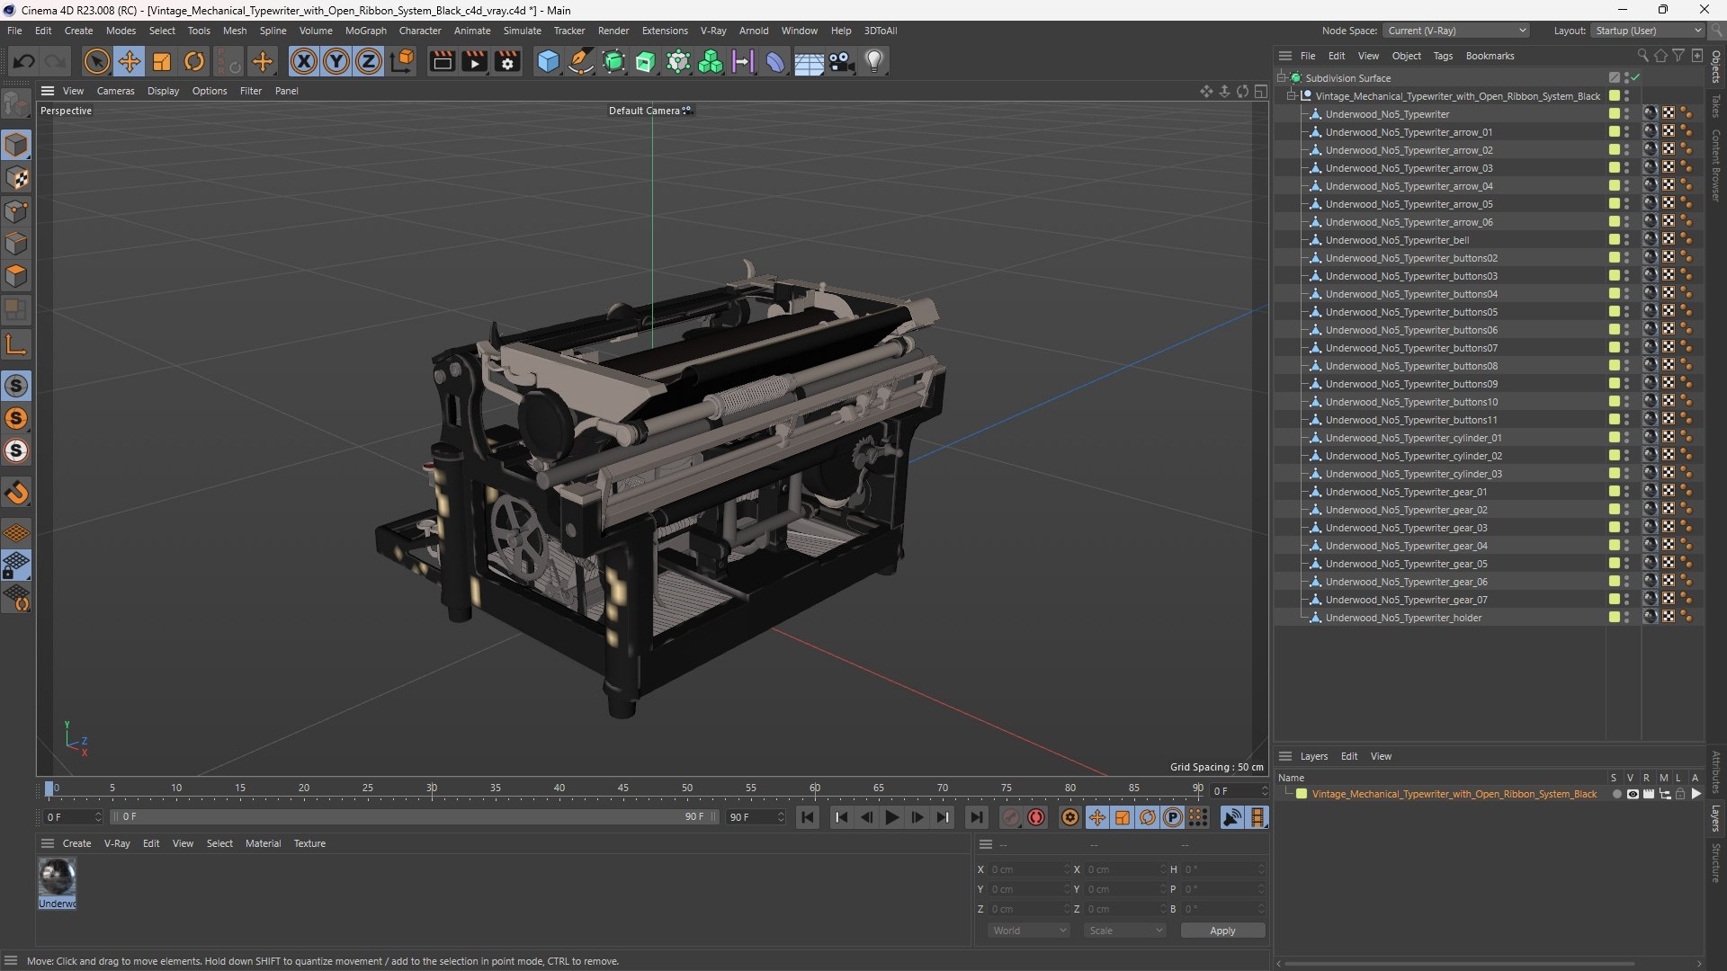Select the Move tool in top toolbar
The width and height of the screenshot is (1727, 971).
(129, 61)
